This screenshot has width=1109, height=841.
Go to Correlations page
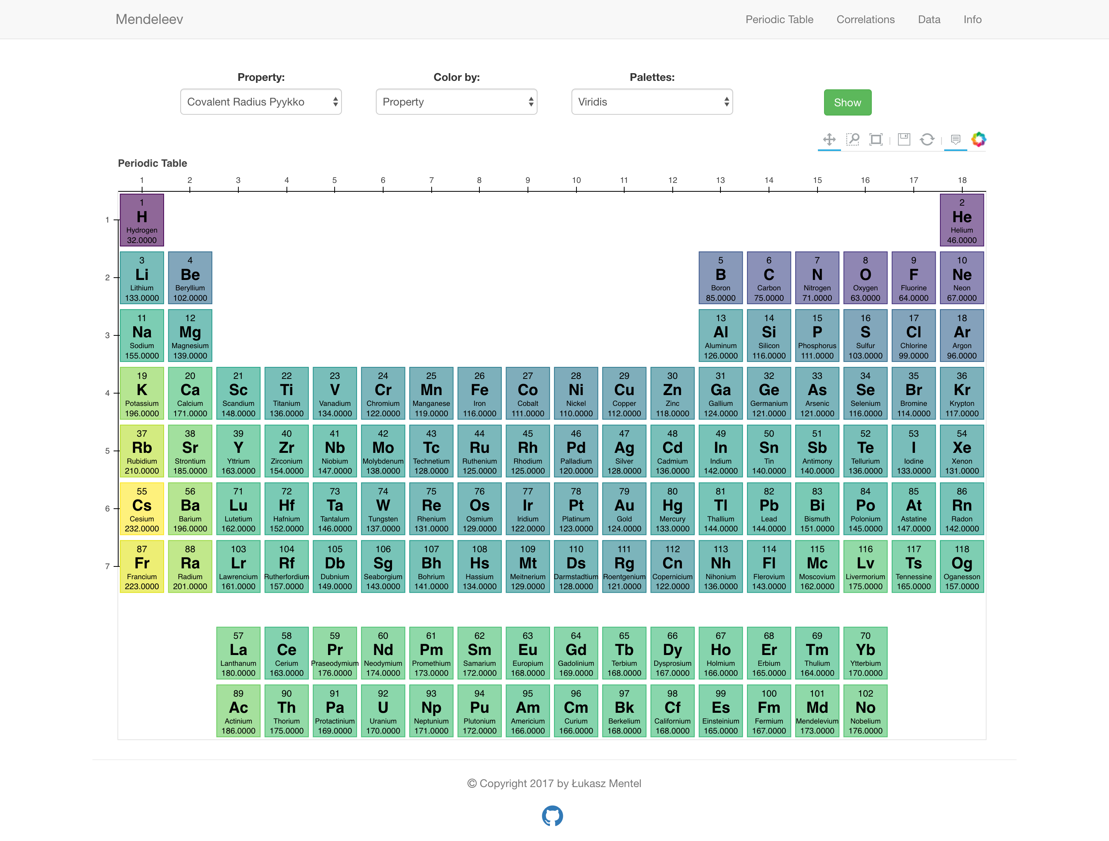coord(865,20)
